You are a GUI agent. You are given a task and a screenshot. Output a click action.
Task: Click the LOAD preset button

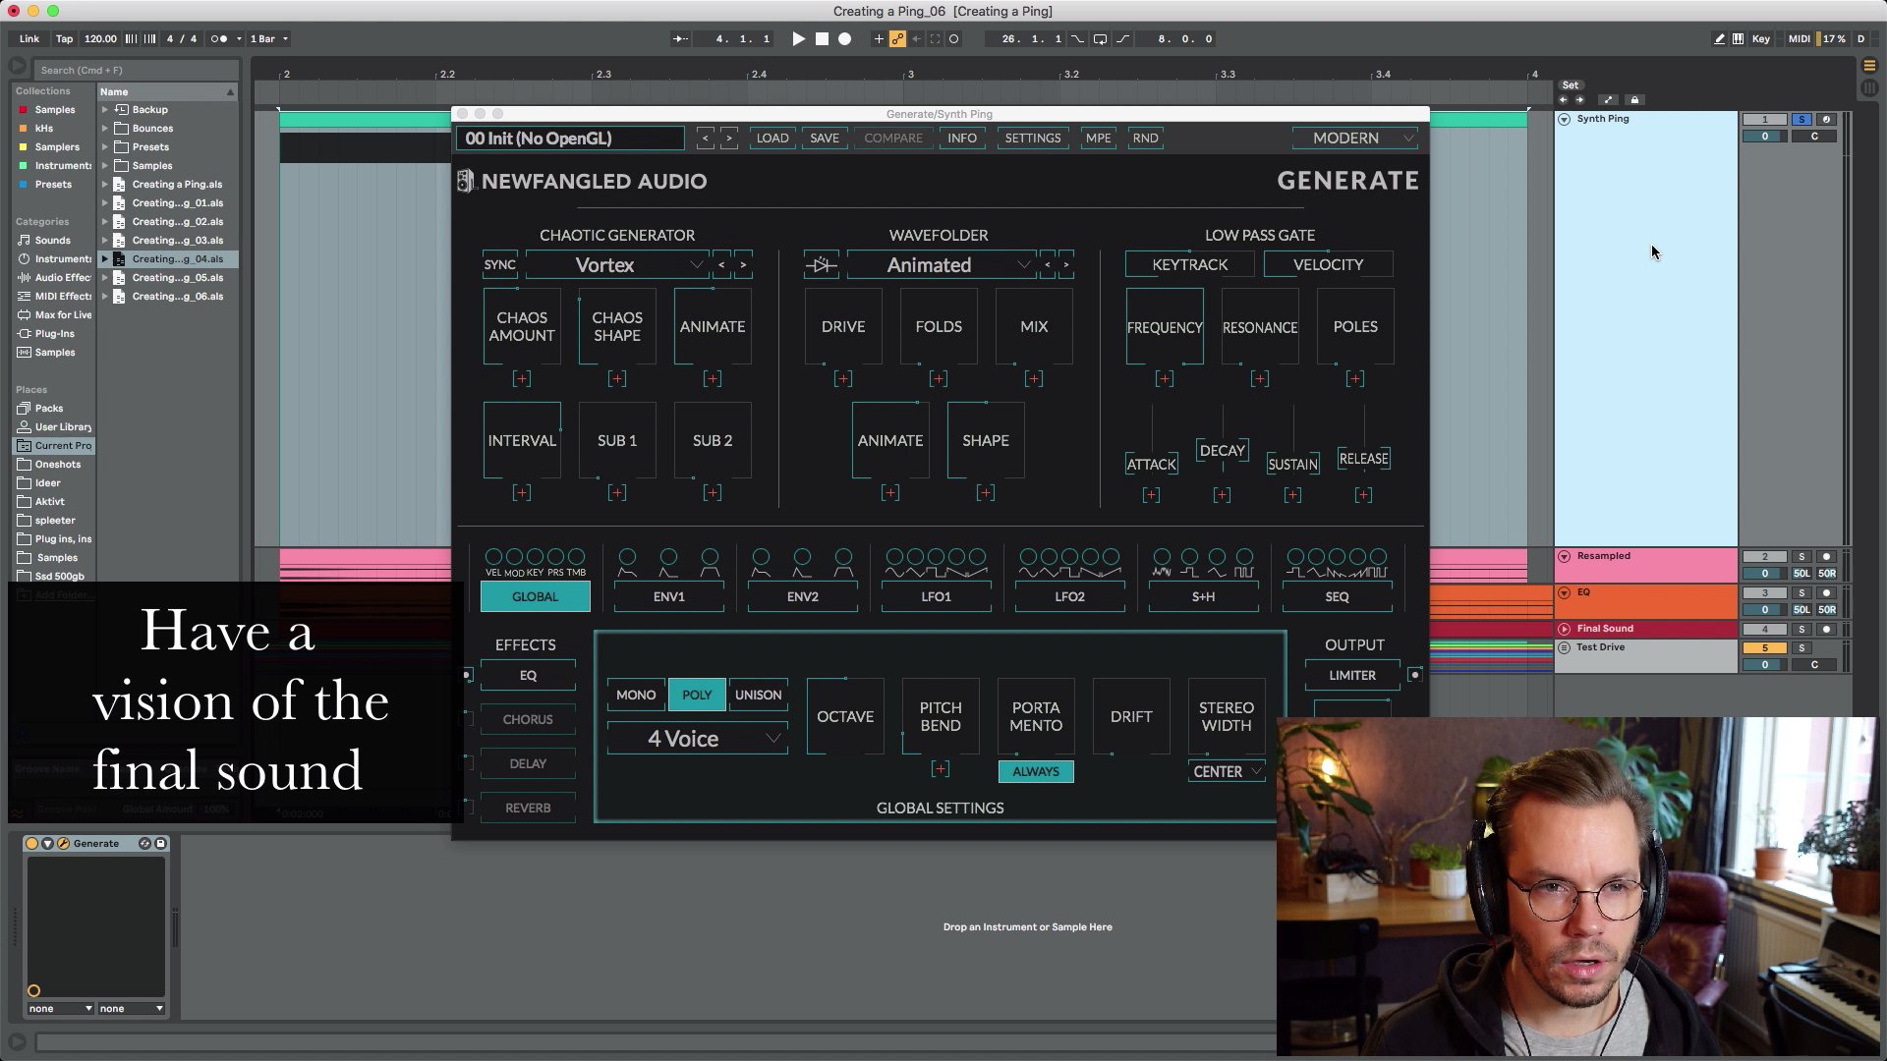pos(772,139)
